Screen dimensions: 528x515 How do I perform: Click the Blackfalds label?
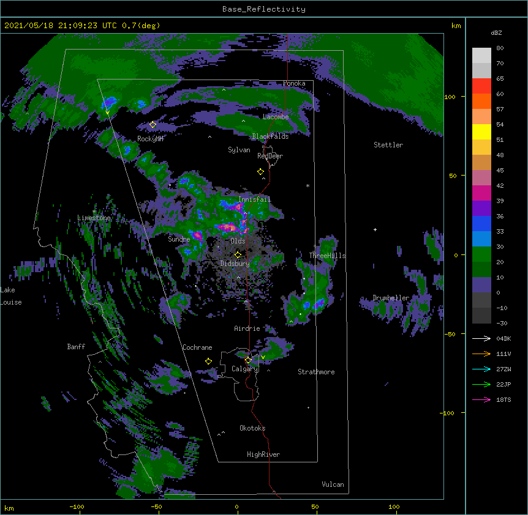pos(270,136)
